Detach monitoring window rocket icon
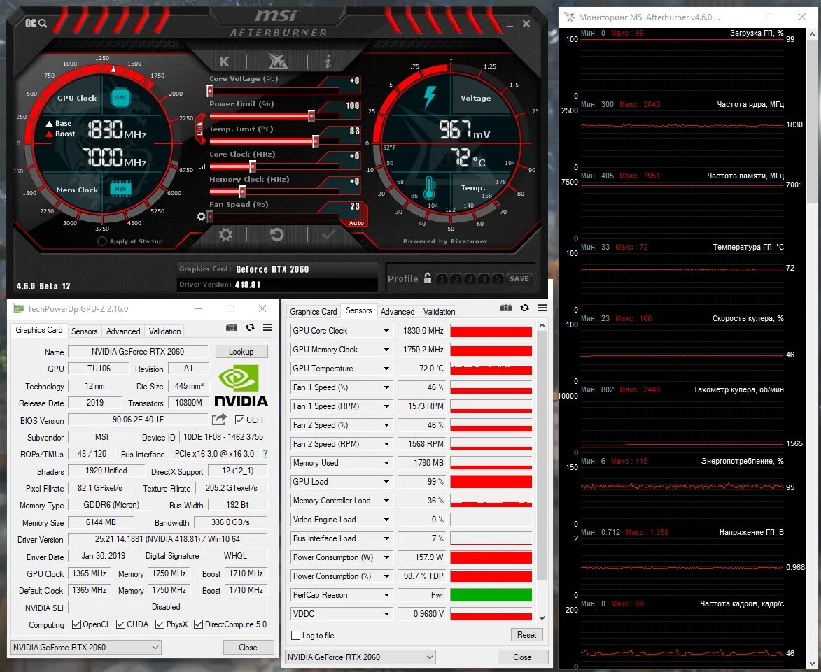Screen dimensions: 821x672 (569, 17)
